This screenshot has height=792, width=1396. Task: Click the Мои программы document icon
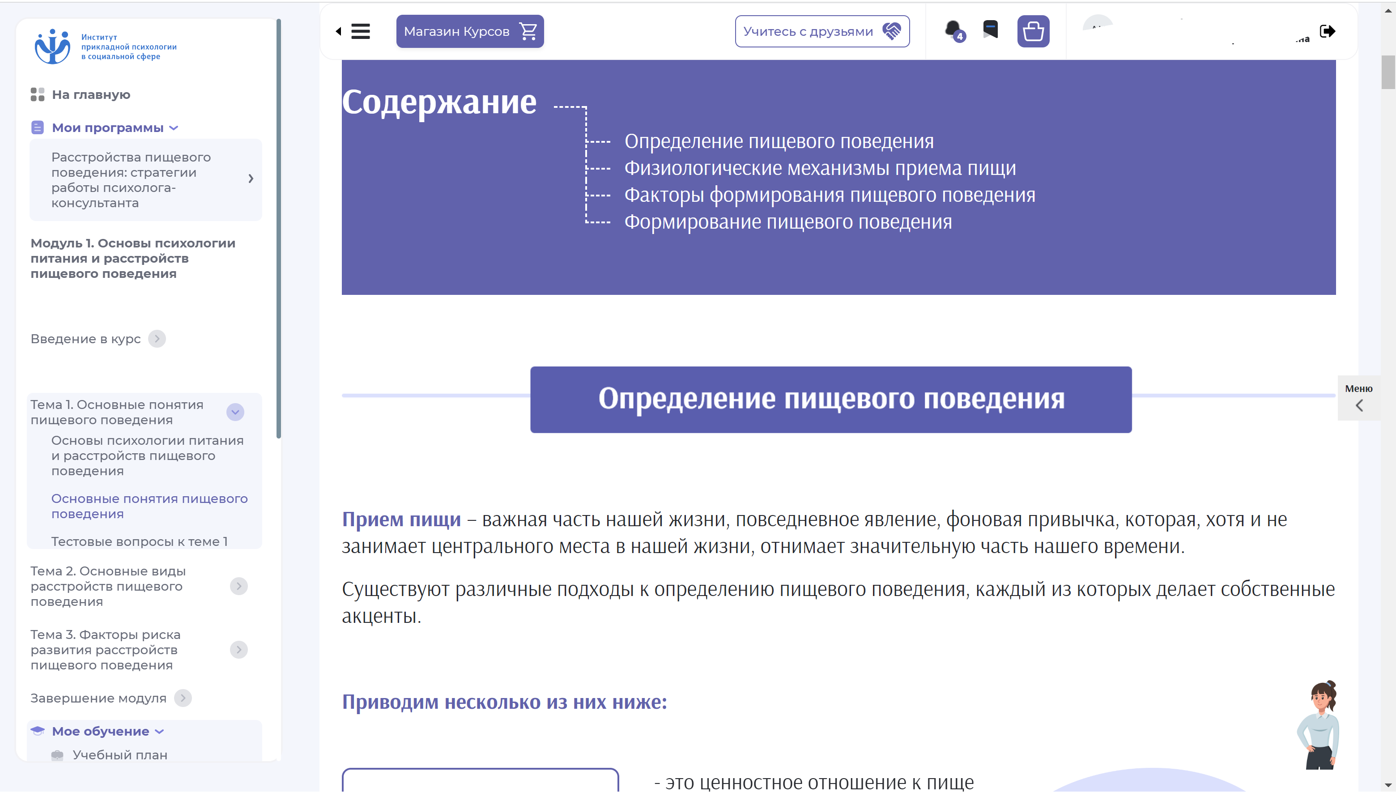click(x=38, y=128)
